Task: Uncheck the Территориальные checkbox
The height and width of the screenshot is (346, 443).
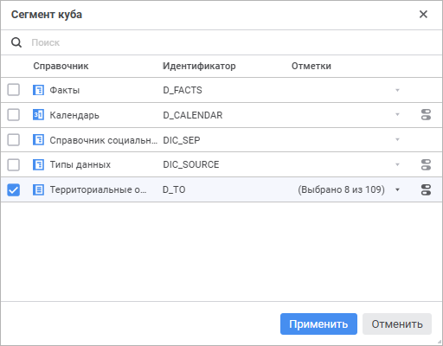Action: tap(14, 189)
